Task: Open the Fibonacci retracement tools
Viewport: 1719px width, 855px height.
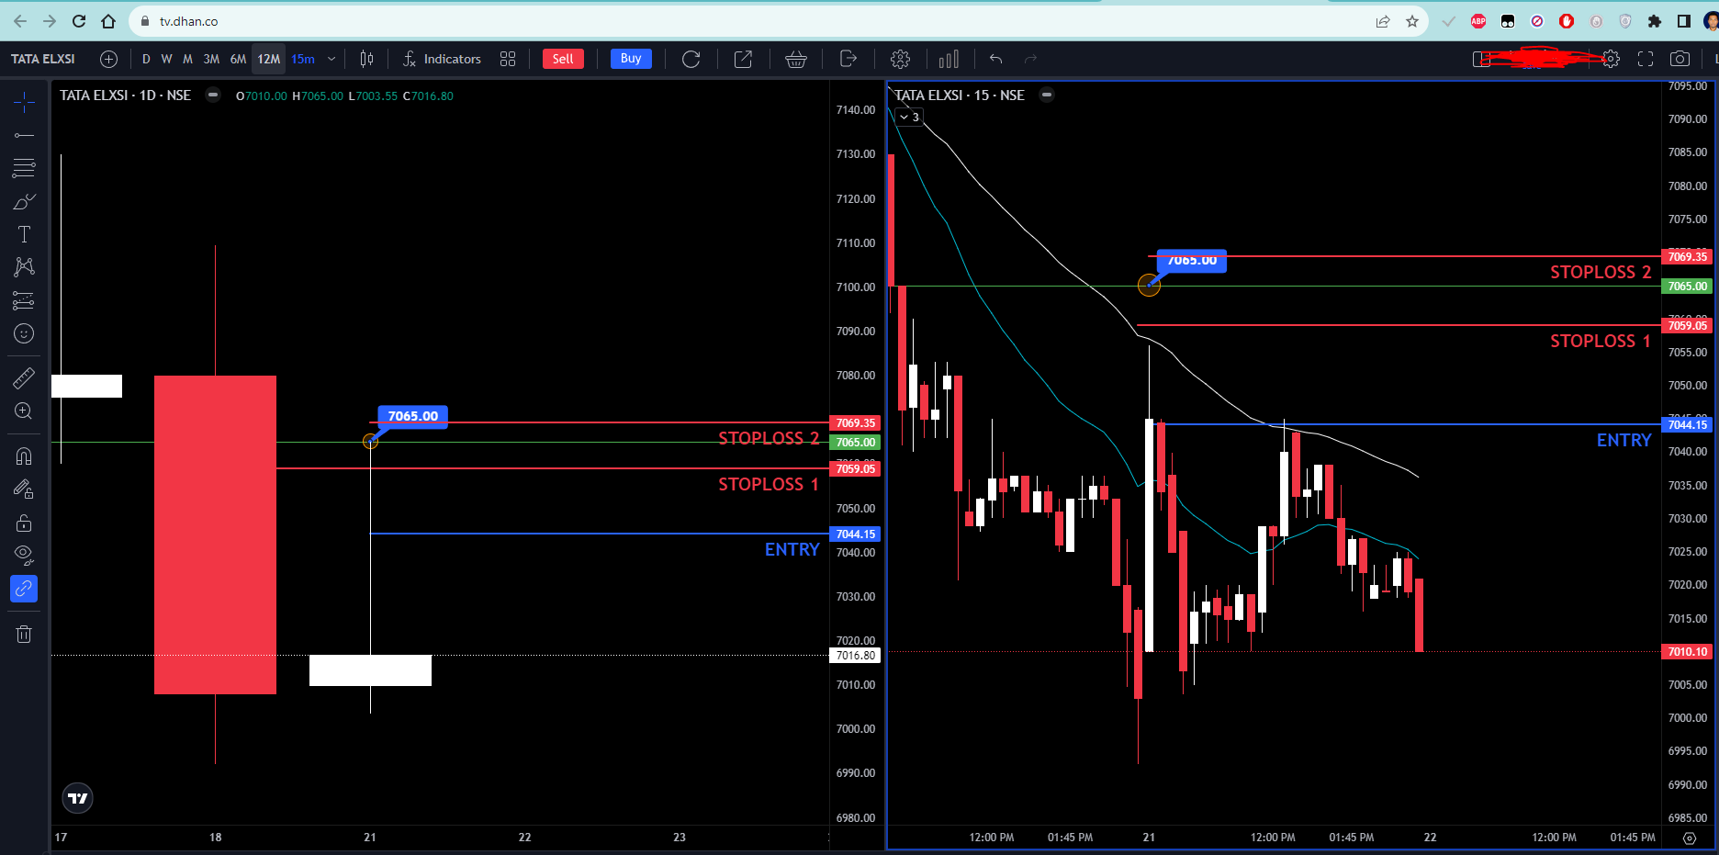Action: pyautogui.click(x=24, y=168)
